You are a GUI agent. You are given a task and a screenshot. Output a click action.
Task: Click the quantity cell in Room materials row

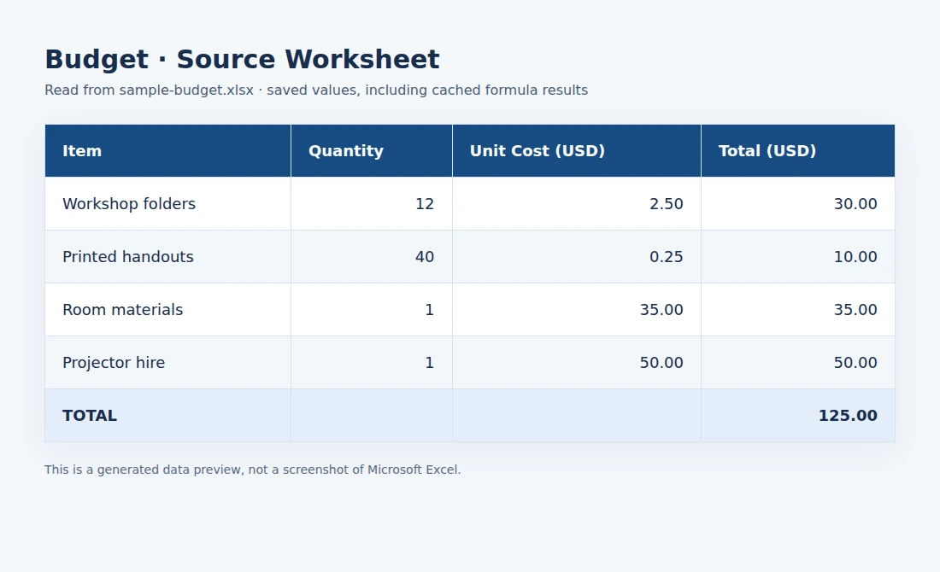pyautogui.click(x=372, y=310)
